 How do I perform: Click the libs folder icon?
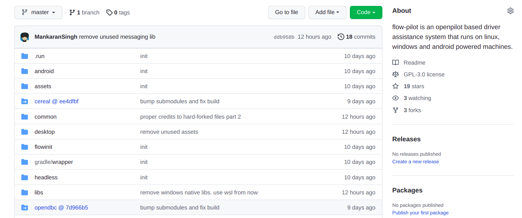25,192
